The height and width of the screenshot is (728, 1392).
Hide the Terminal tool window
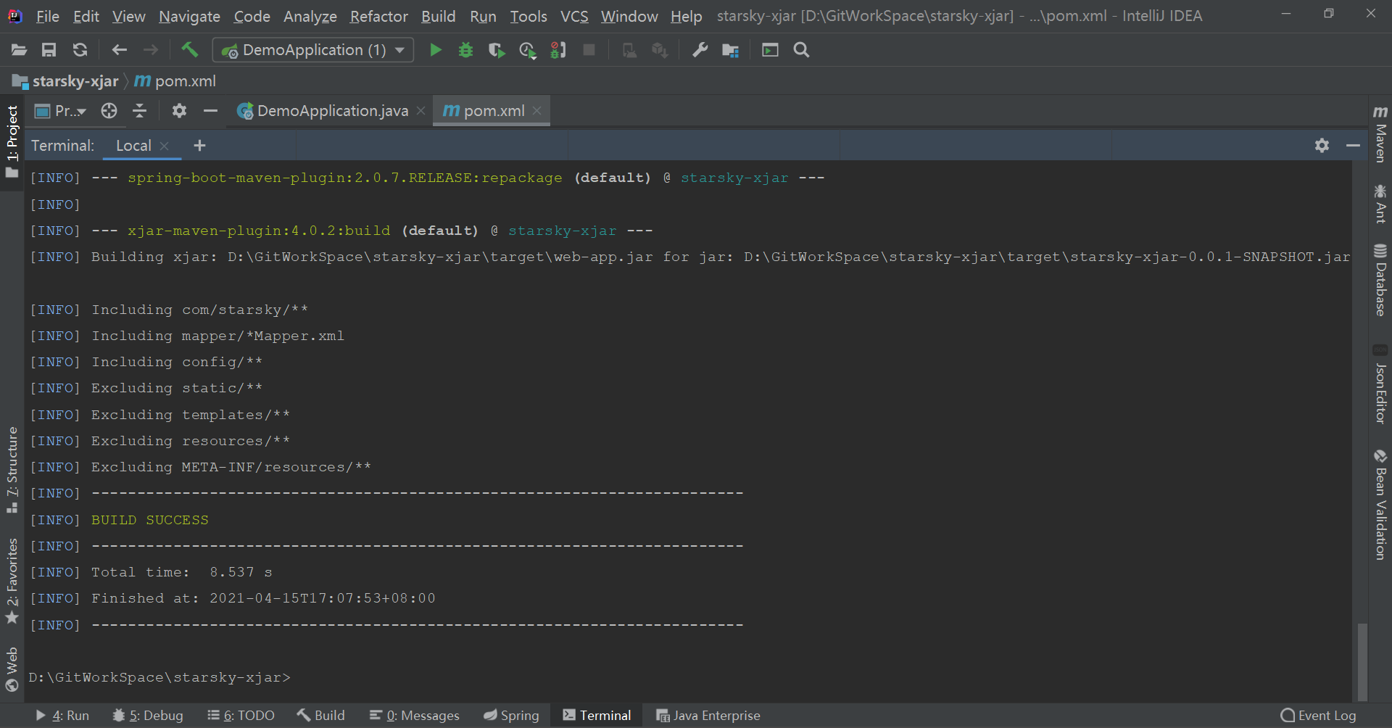coord(1353,146)
